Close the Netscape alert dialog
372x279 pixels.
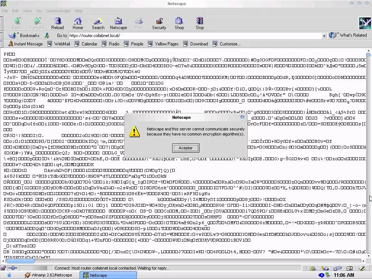coord(242,117)
